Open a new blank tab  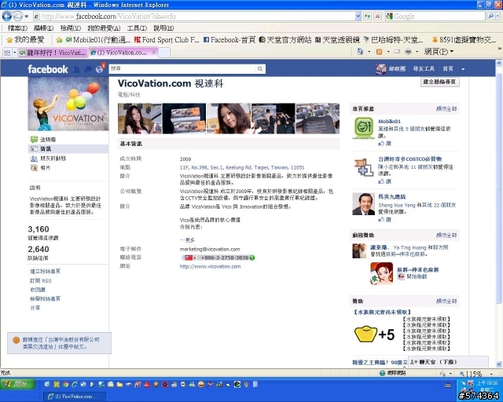(164, 53)
